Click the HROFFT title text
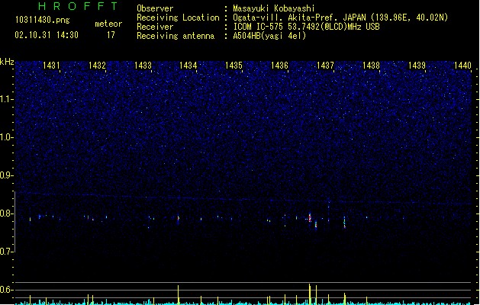Viewport: 480px width, 305px height. click(78, 6)
